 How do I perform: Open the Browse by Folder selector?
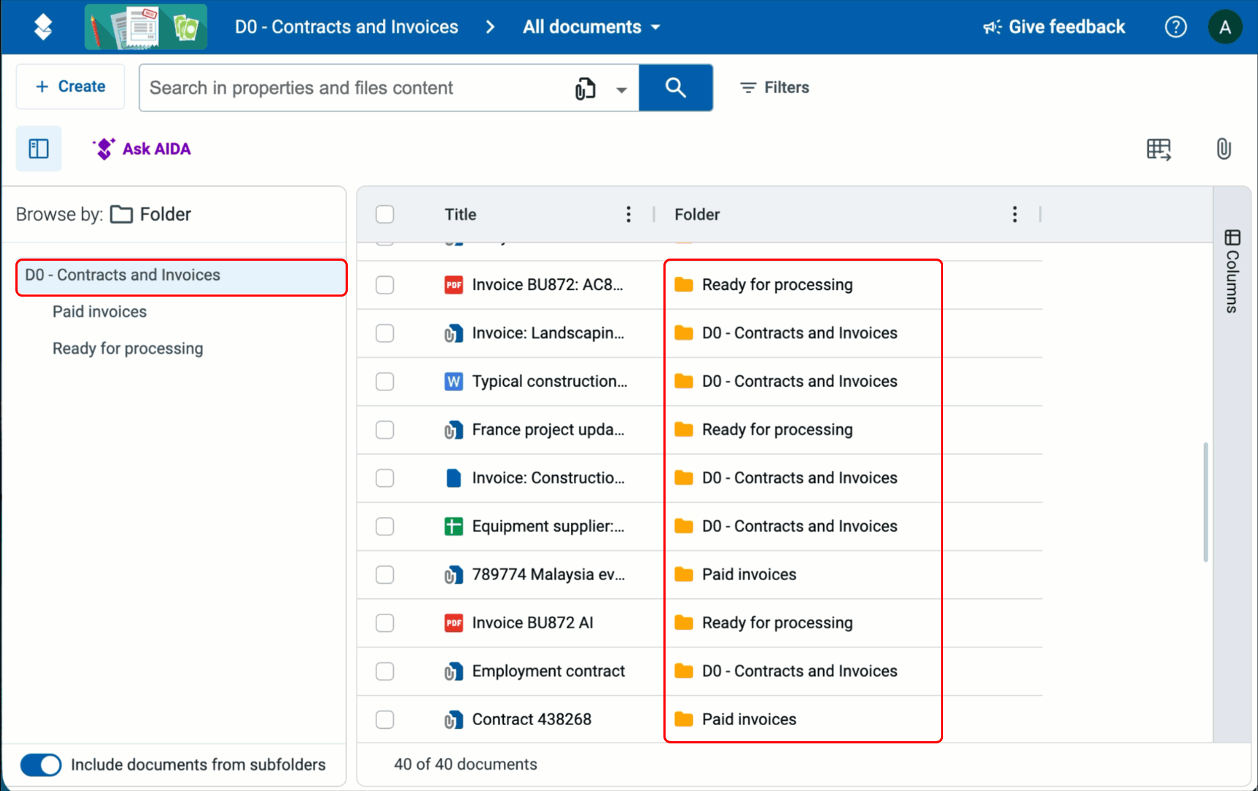(x=150, y=215)
